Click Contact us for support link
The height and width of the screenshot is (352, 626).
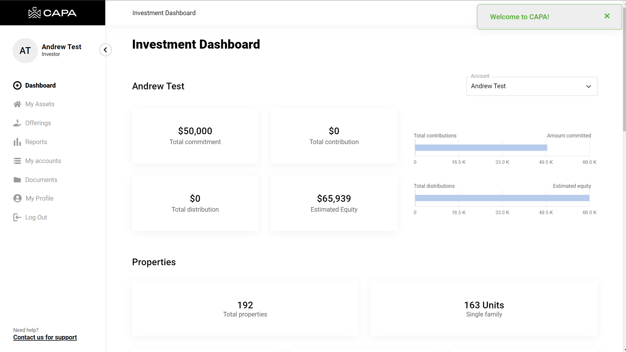(x=45, y=337)
